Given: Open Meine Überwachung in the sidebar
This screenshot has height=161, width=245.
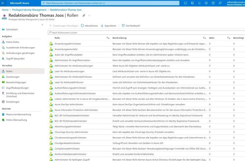Looking at the screenshot, I should [17, 120].
